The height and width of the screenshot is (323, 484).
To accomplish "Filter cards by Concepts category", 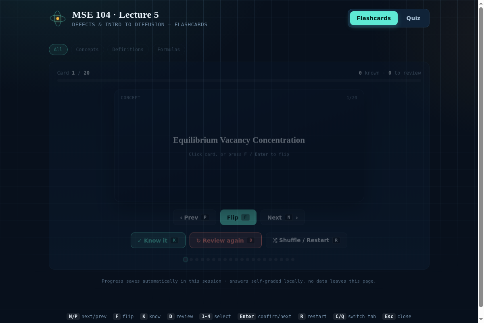I will [x=87, y=50].
